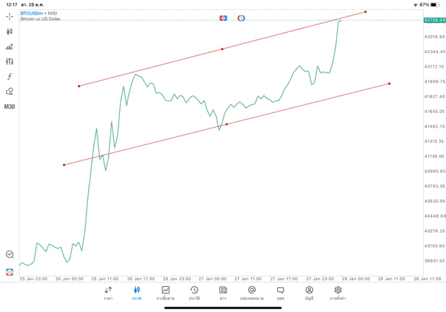Open the chart type candlestick icon
Screen dimensions: 446x312
[x=10, y=31]
